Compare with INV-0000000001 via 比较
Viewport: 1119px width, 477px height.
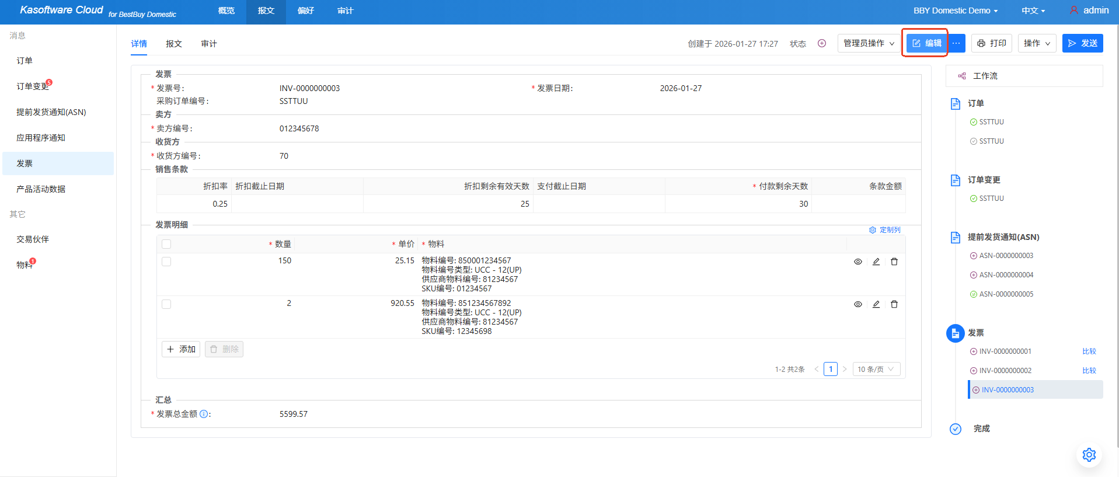tap(1089, 351)
